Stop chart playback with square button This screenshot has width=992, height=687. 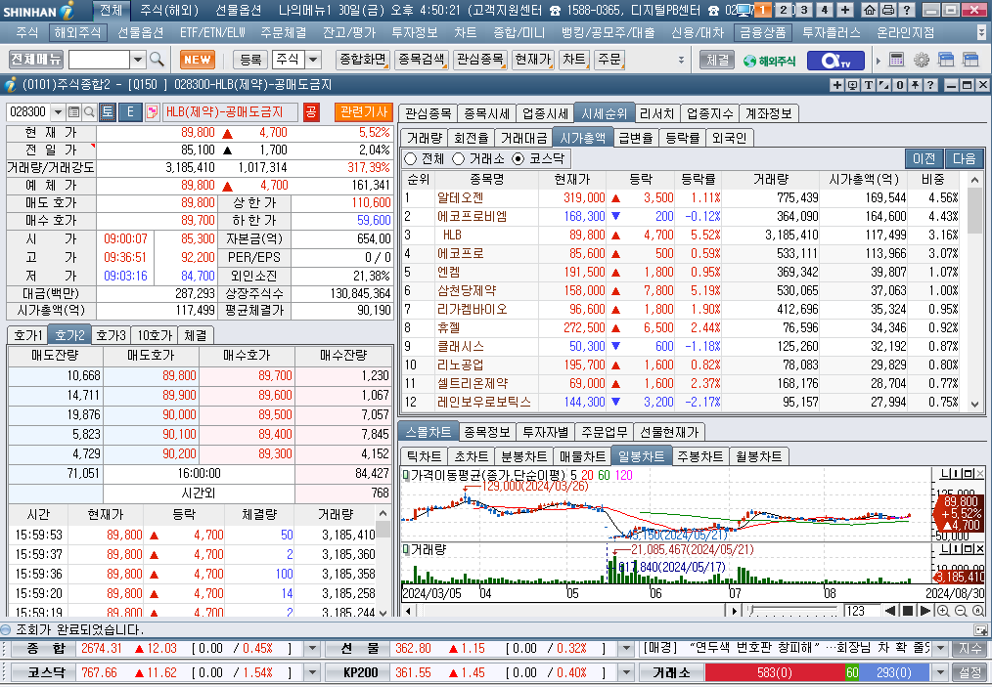point(908,611)
